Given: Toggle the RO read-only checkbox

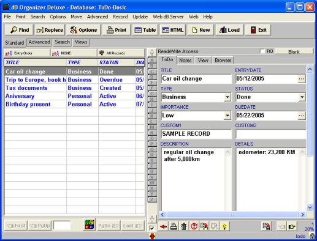Looking at the screenshot, I should (x=262, y=51).
